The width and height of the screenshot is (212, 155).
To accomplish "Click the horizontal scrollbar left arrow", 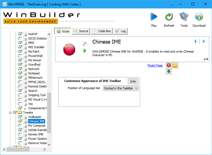I will pos(4,149).
